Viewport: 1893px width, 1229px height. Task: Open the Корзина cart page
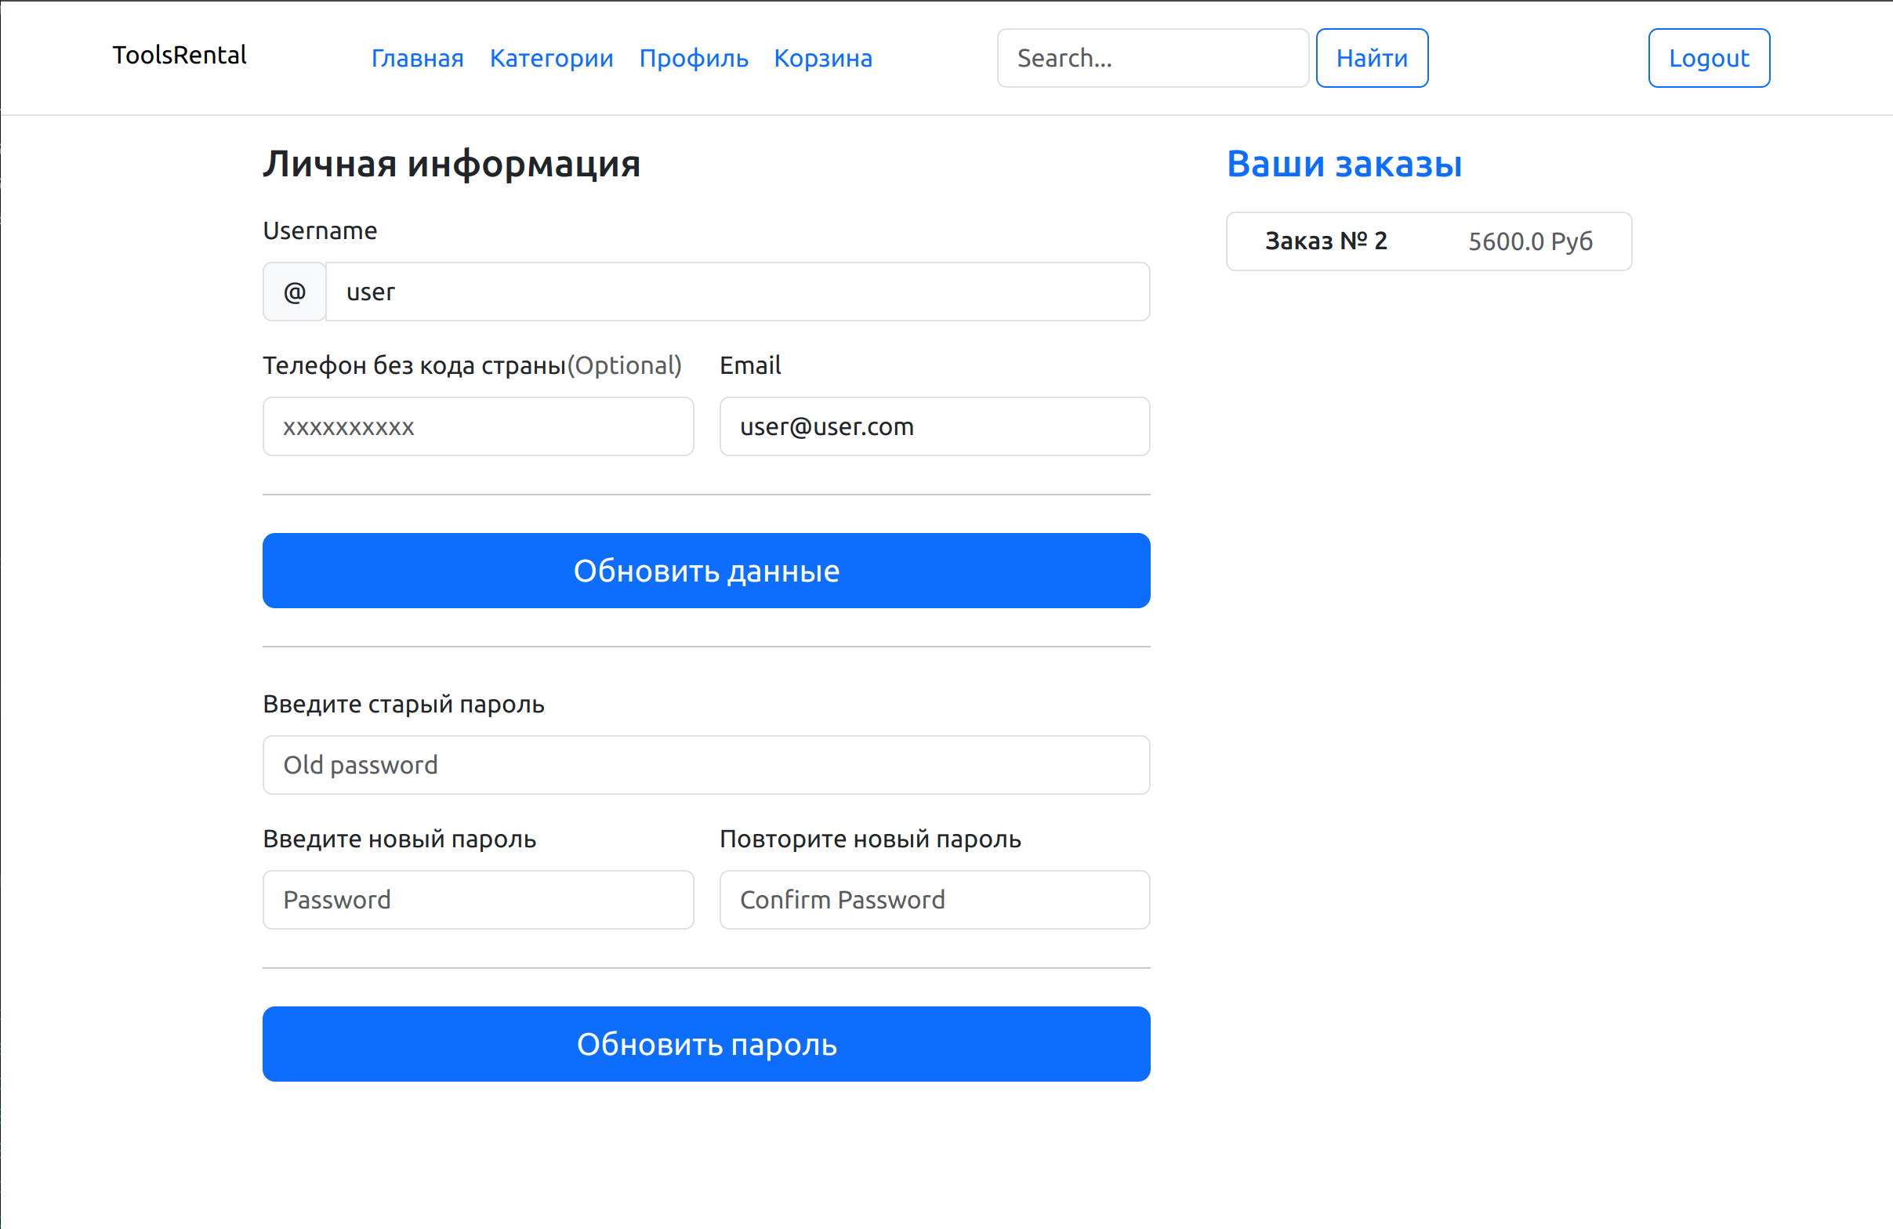click(x=822, y=58)
